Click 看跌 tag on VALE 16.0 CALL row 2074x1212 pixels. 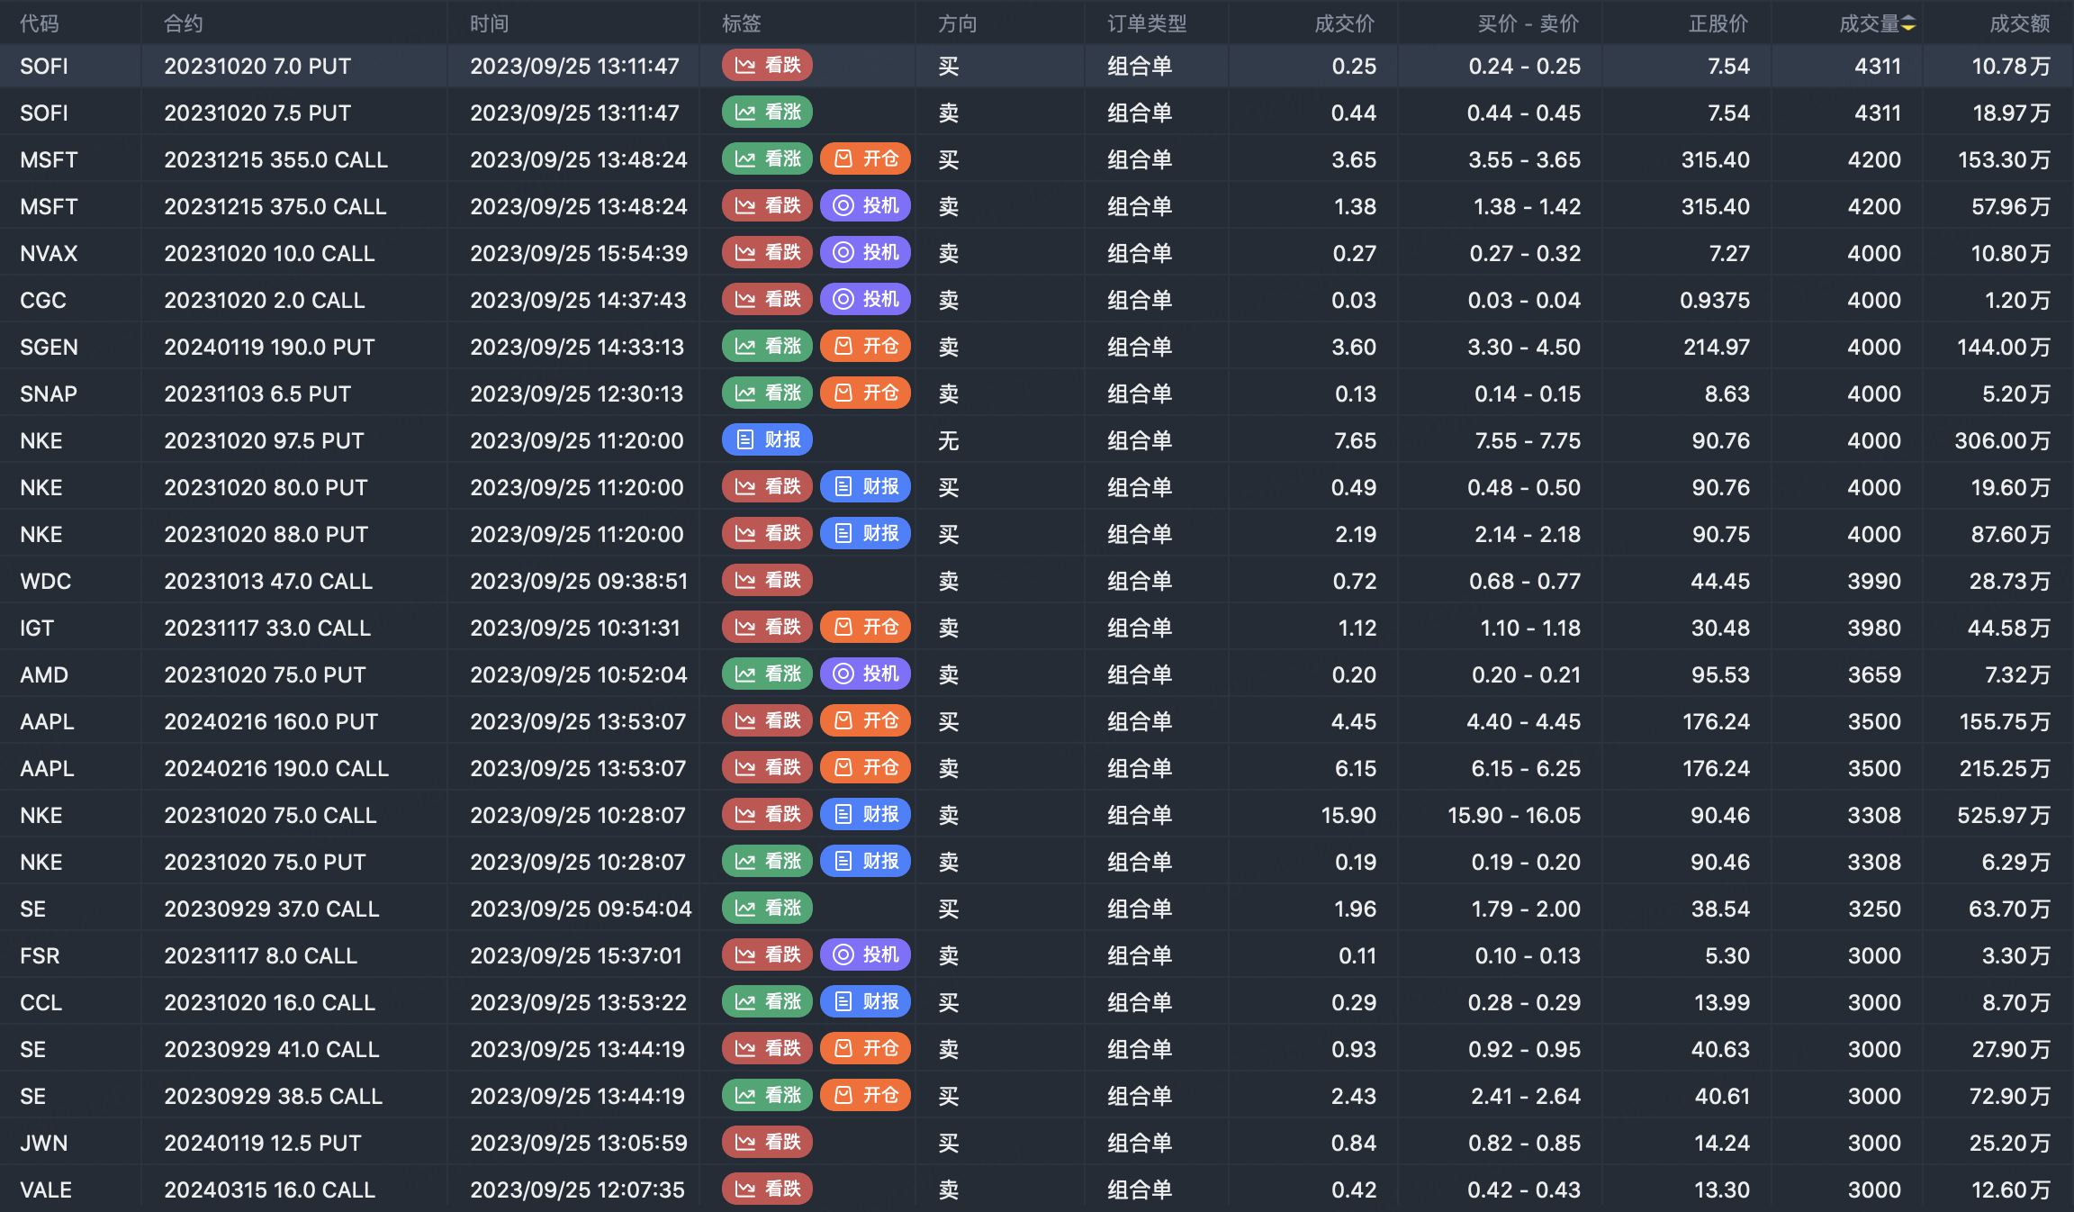tap(768, 1189)
